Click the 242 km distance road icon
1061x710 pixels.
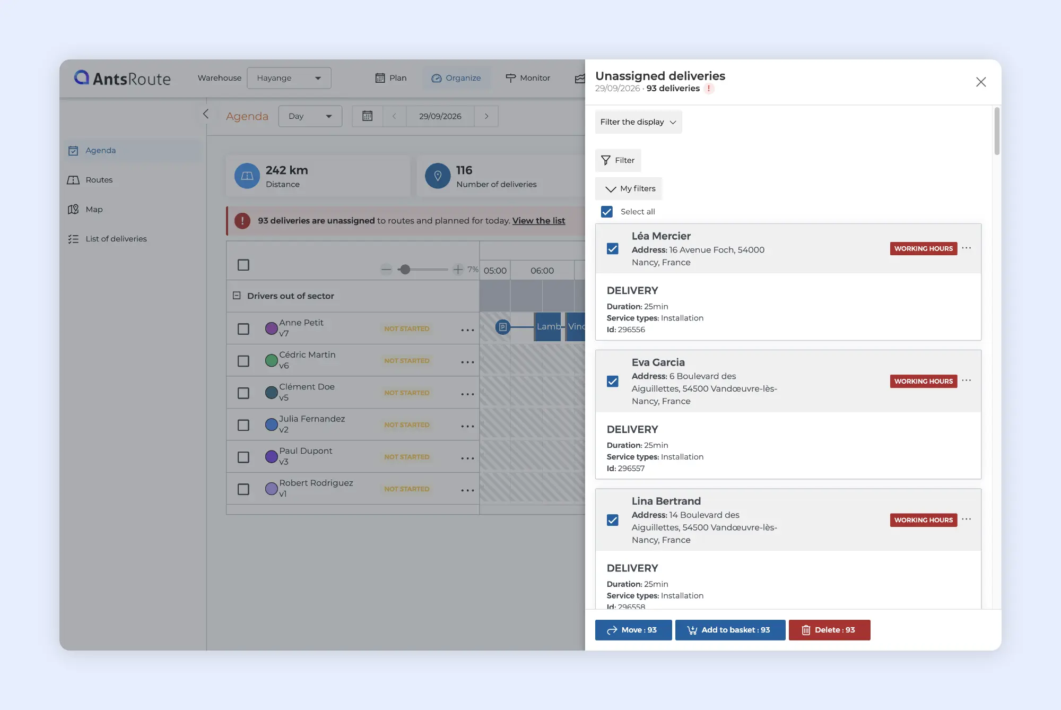click(247, 176)
